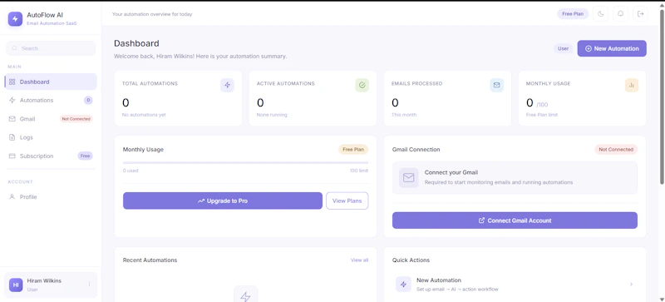Click Upgrade to Pro button
665x302 pixels.
223,201
